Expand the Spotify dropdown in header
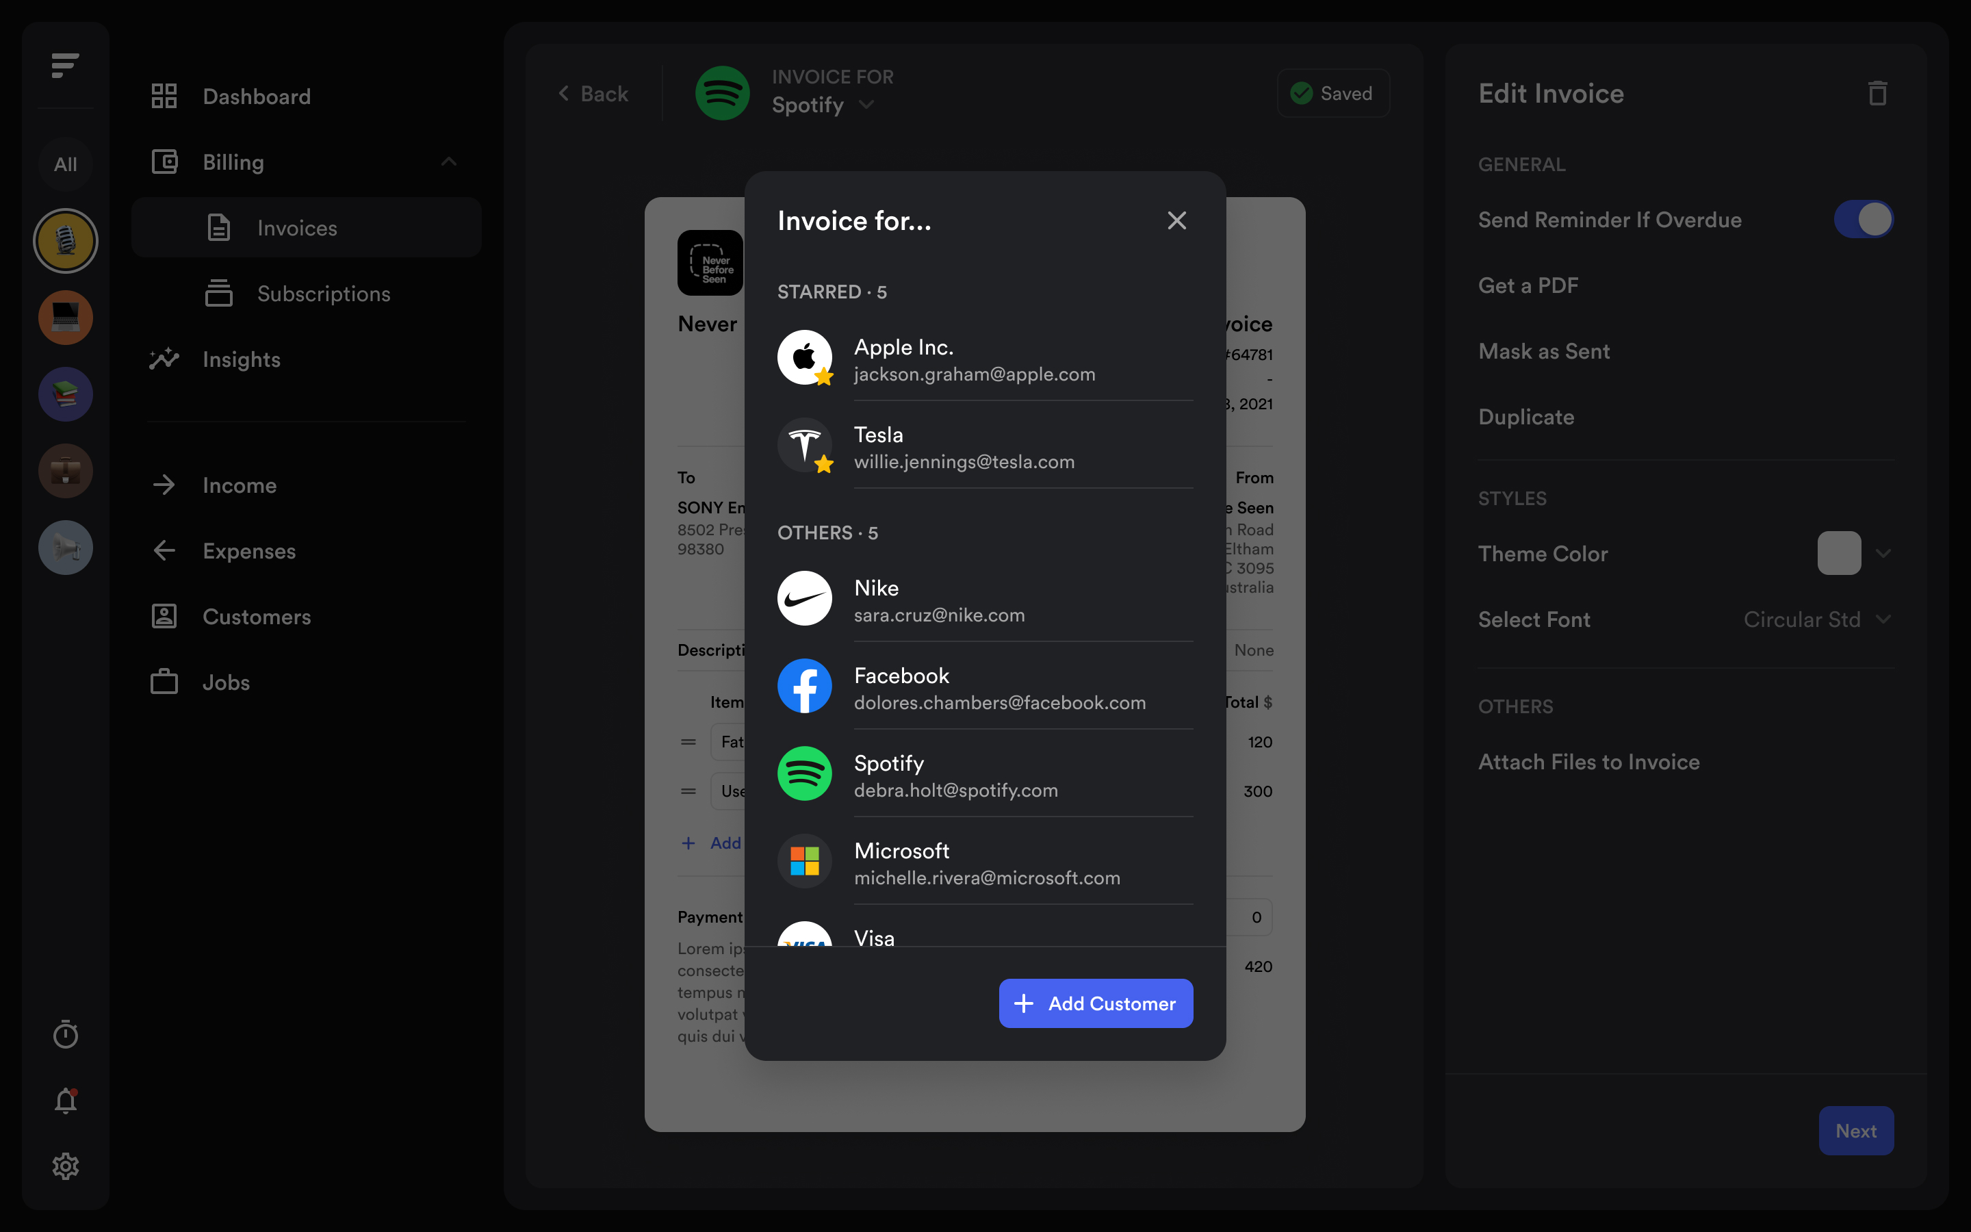 tap(868, 105)
